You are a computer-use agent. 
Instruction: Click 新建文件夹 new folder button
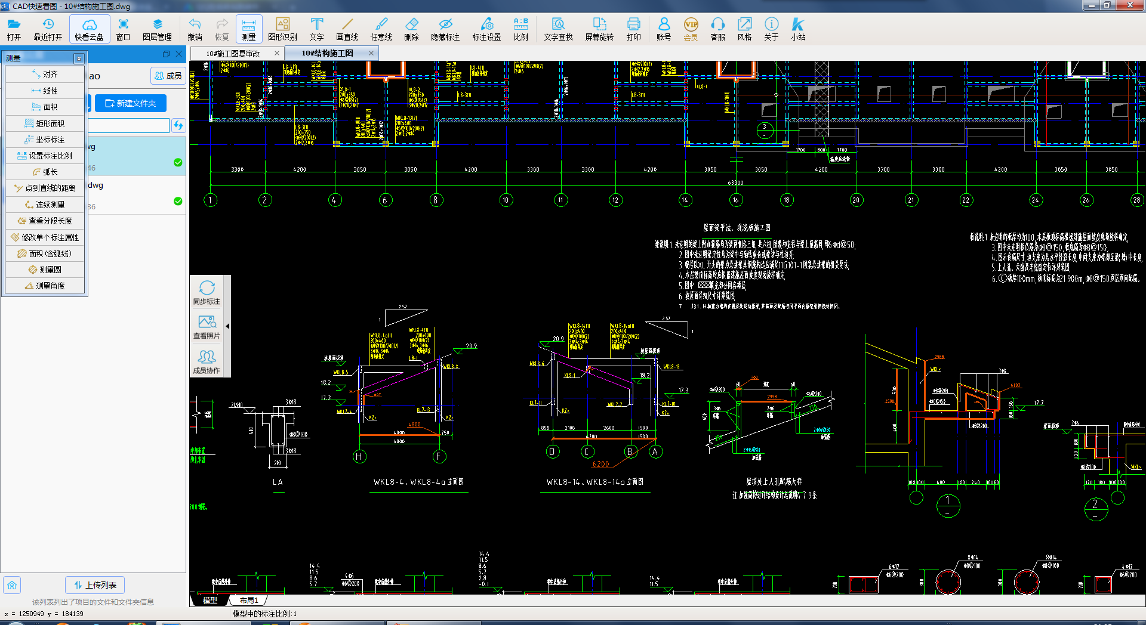tap(131, 103)
